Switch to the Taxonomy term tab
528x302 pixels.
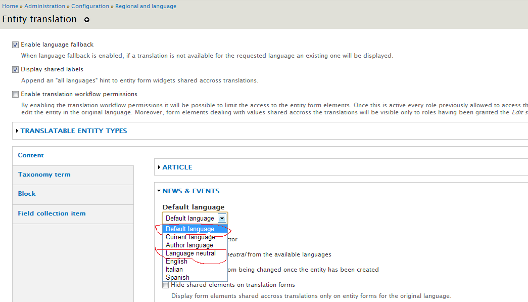44,174
